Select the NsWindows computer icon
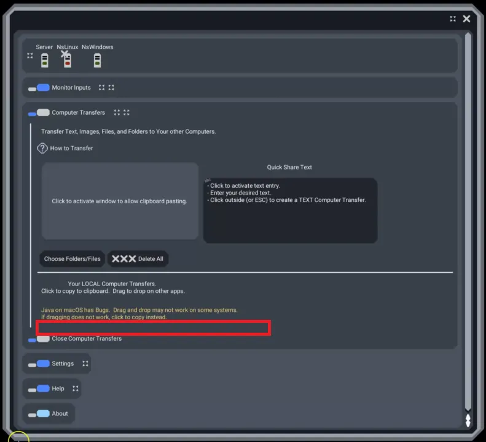This screenshot has height=442, width=486. click(97, 60)
